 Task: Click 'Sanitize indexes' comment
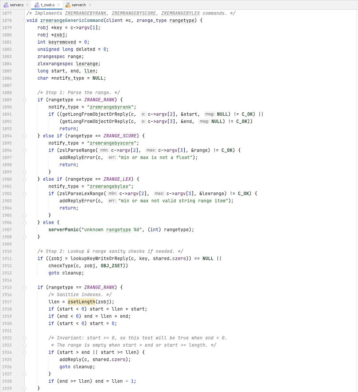(80, 294)
